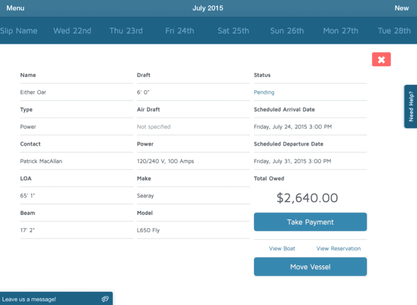Open the Need Help? side tab
Screen dimensions: 417x305
coord(410,107)
